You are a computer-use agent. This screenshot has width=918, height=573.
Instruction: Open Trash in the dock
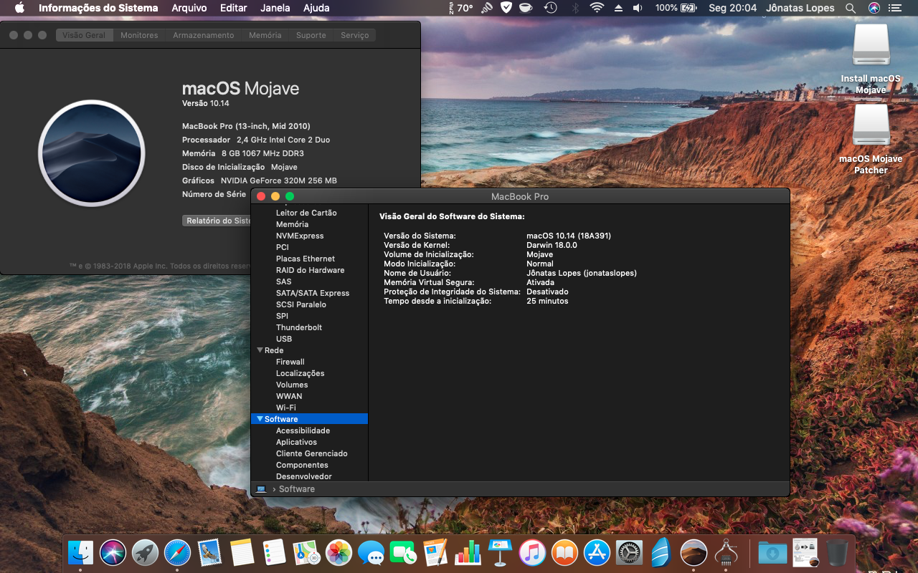pyautogui.click(x=837, y=552)
